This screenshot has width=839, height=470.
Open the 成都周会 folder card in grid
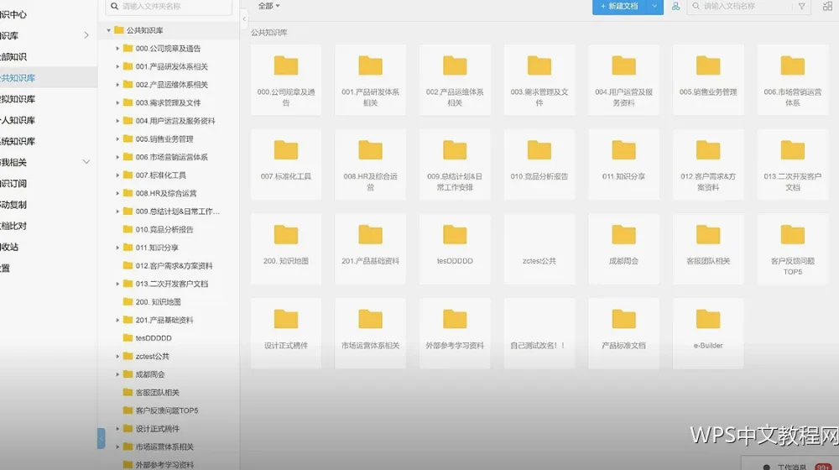click(x=624, y=249)
